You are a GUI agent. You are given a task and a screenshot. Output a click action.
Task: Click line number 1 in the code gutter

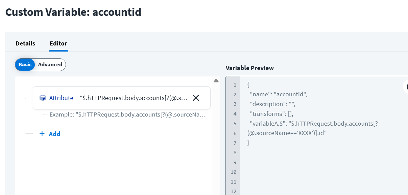[x=235, y=85]
